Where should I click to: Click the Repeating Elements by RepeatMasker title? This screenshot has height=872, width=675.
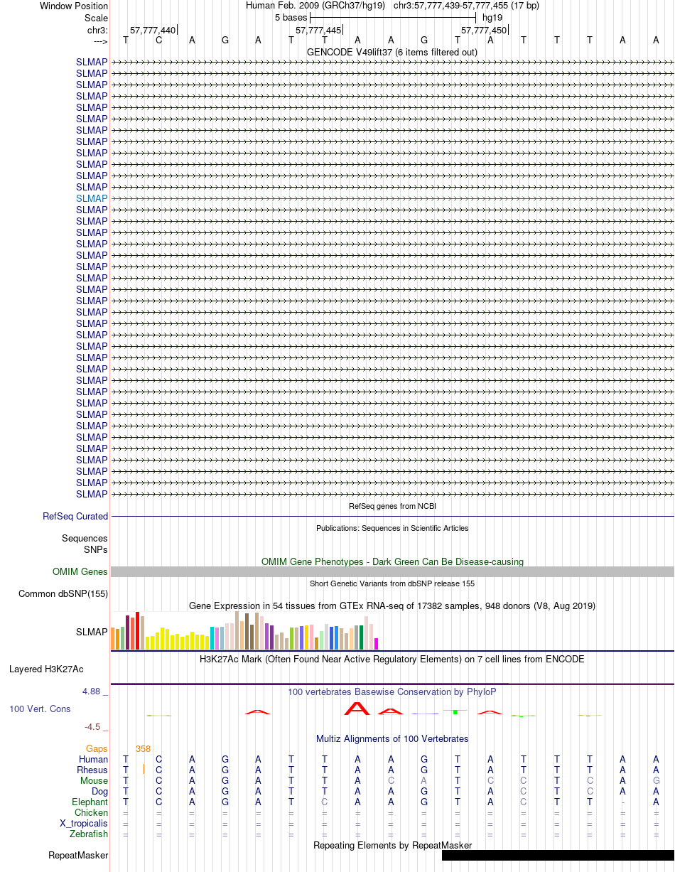392,846
